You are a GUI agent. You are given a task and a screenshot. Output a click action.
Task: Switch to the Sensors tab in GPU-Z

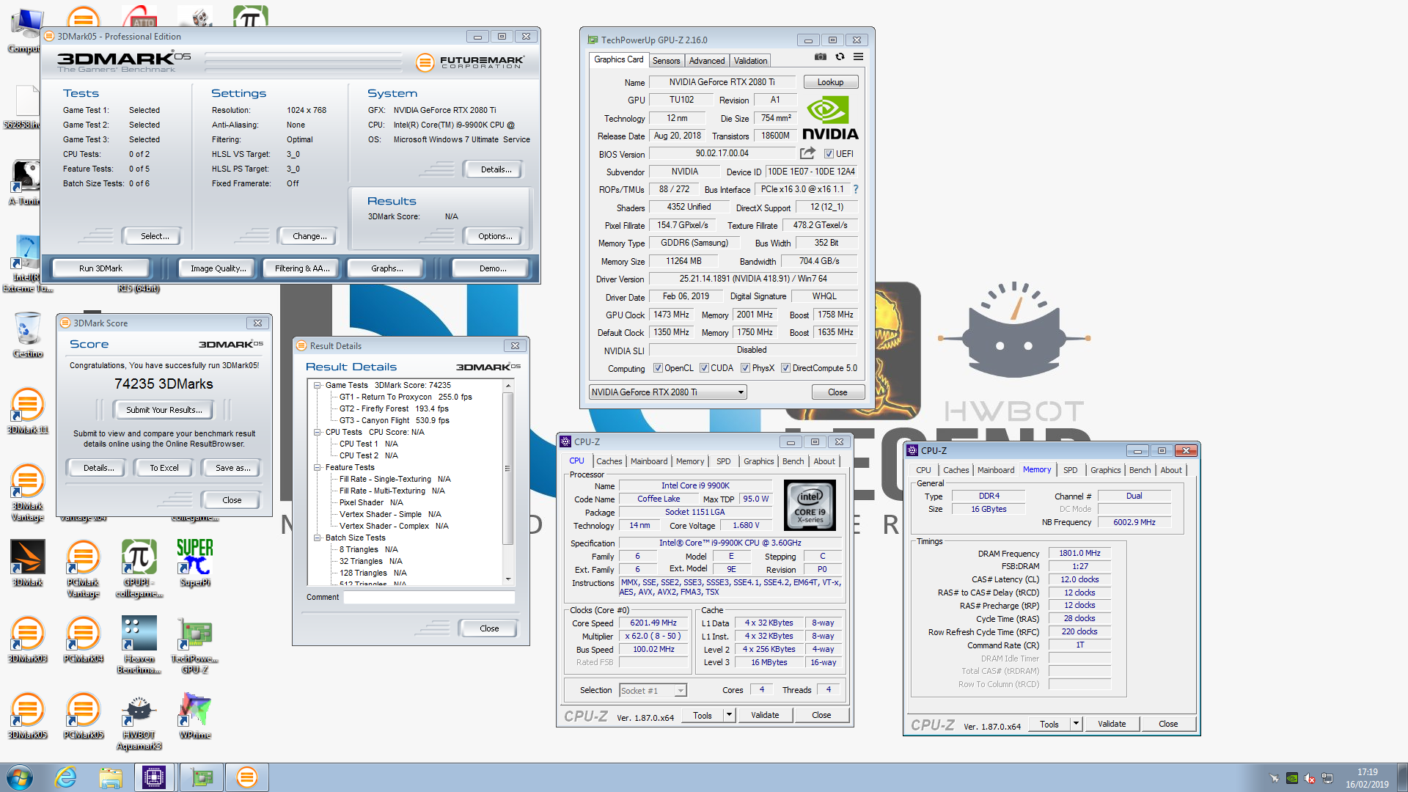pyautogui.click(x=666, y=61)
